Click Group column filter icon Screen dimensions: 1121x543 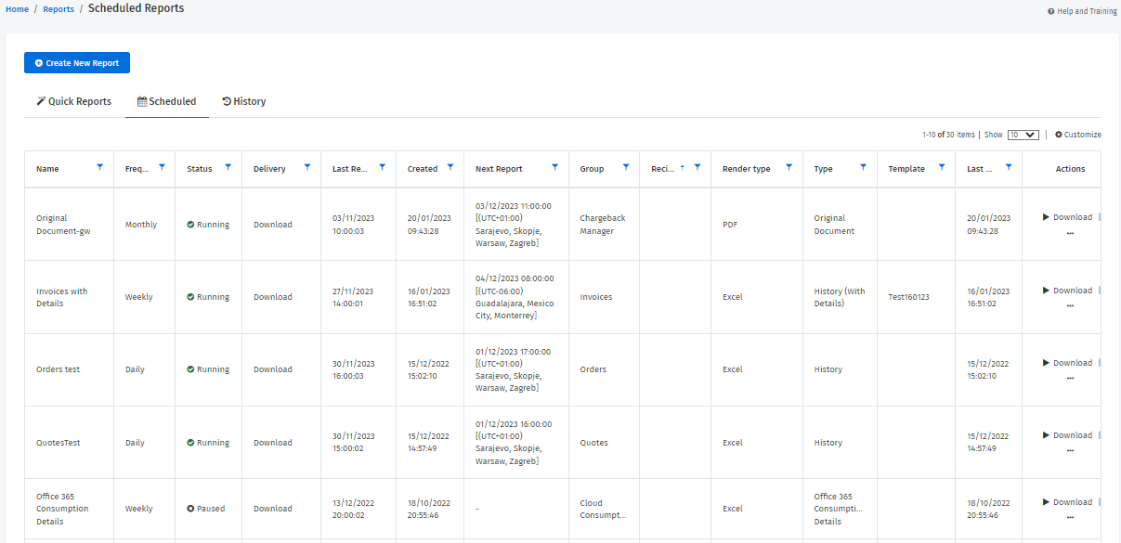pos(626,168)
